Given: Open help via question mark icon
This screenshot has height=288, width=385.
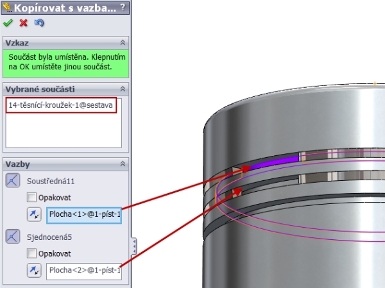Looking at the screenshot, I should pos(123,8).
